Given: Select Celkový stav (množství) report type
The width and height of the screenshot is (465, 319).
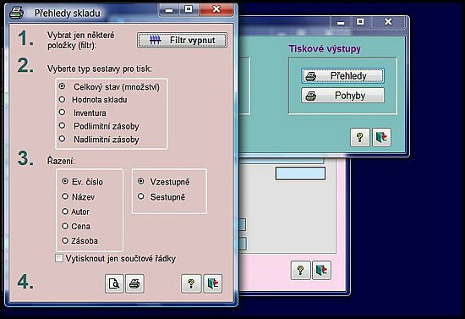Looking at the screenshot, I should [x=63, y=86].
